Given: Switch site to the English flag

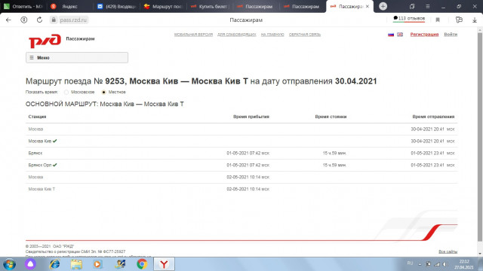Looking at the screenshot, I should click(x=400, y=35).
